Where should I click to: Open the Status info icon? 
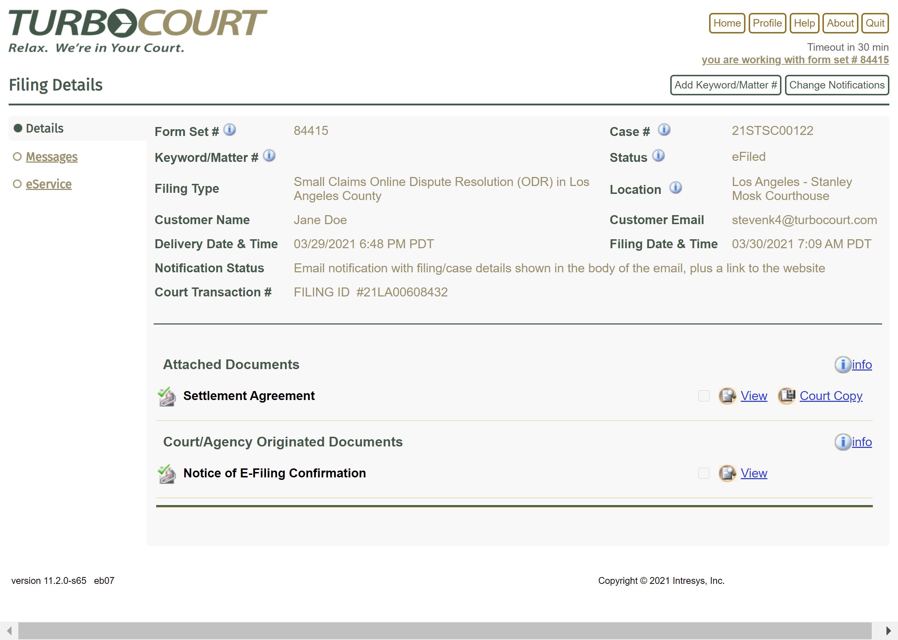(657, 155)
